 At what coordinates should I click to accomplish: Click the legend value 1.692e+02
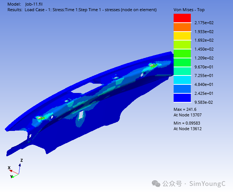pyautogui.click(x=204, y=40)
